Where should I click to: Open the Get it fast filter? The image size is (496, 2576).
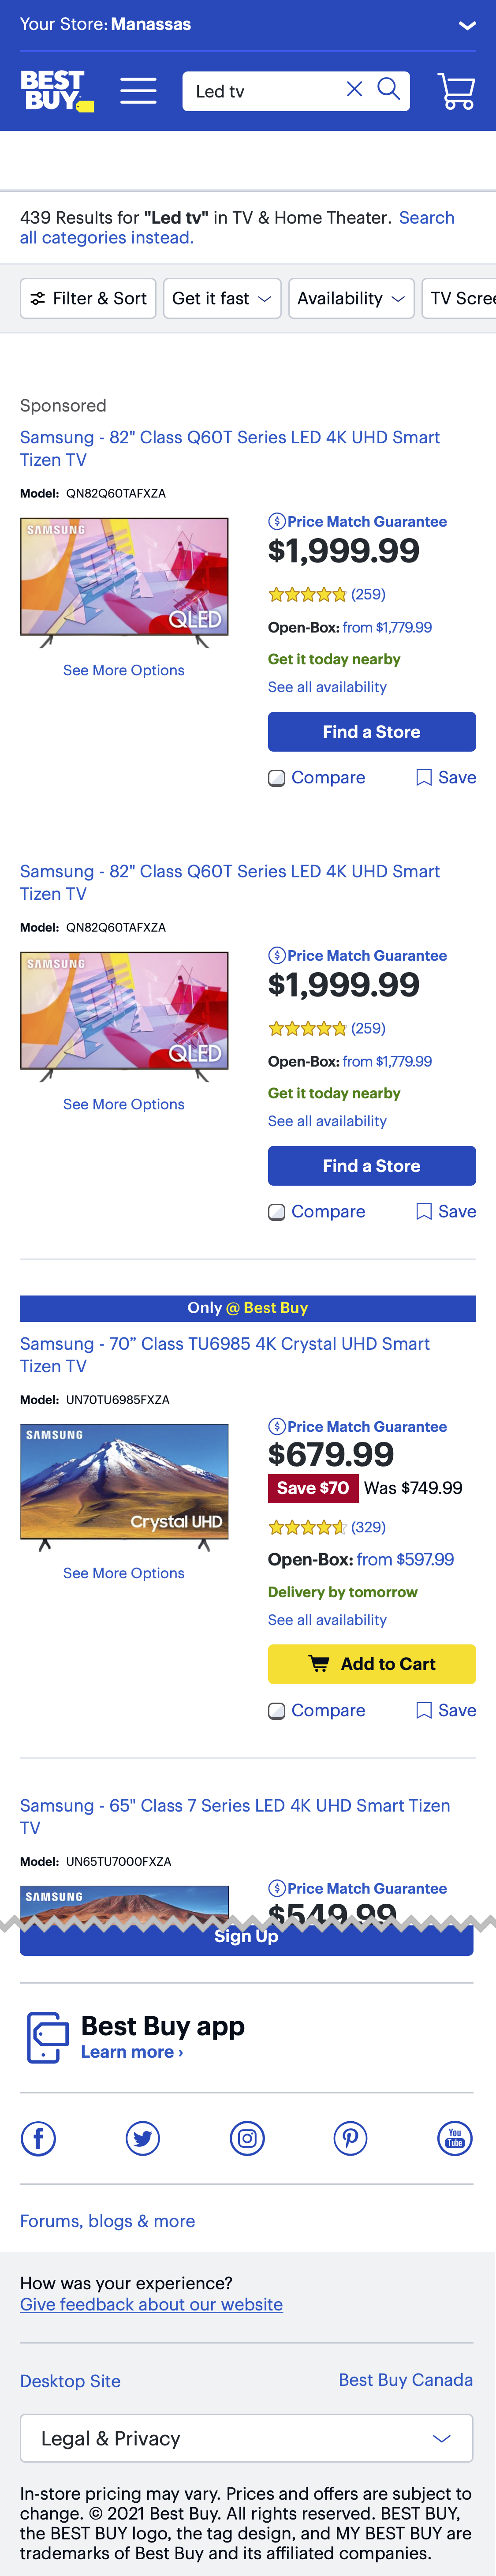pos(221,298)
